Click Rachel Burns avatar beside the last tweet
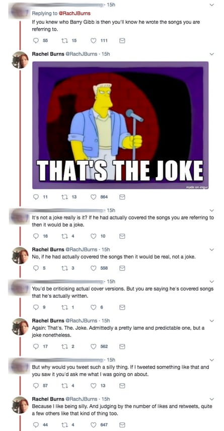Viewport: 224px width, 431px height. (x=20, y=405)
